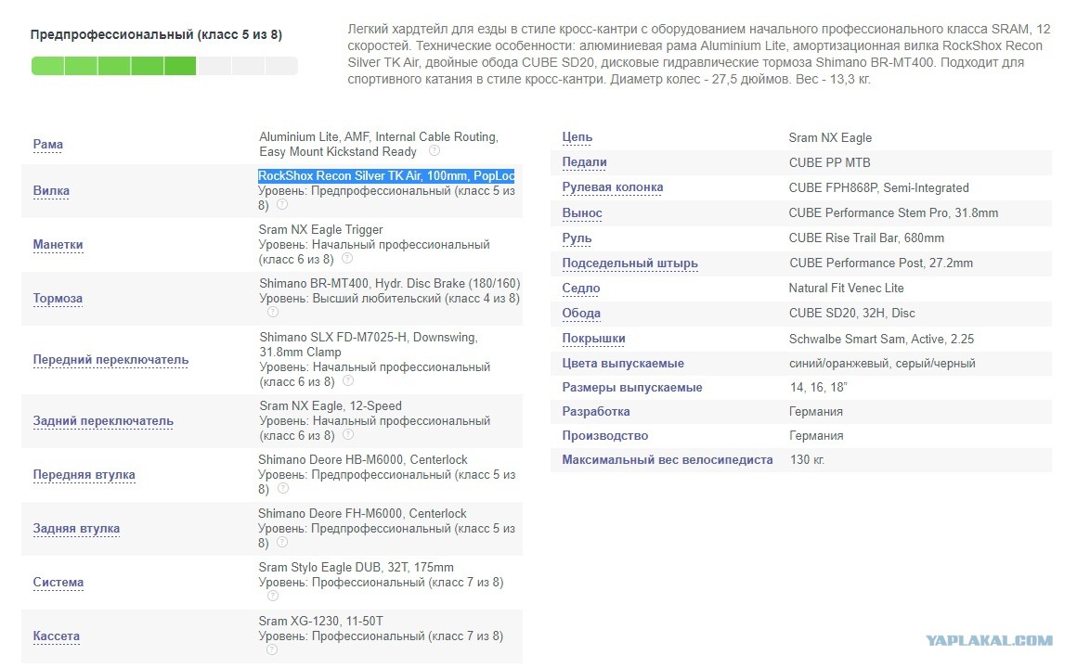Screen dimensions: 1077x668
Task: Select Sram XG-1230, 11-50T cassette text
Action: coord(320,621)
